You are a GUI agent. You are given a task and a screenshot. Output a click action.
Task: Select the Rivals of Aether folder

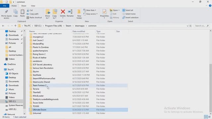point(78,58)
